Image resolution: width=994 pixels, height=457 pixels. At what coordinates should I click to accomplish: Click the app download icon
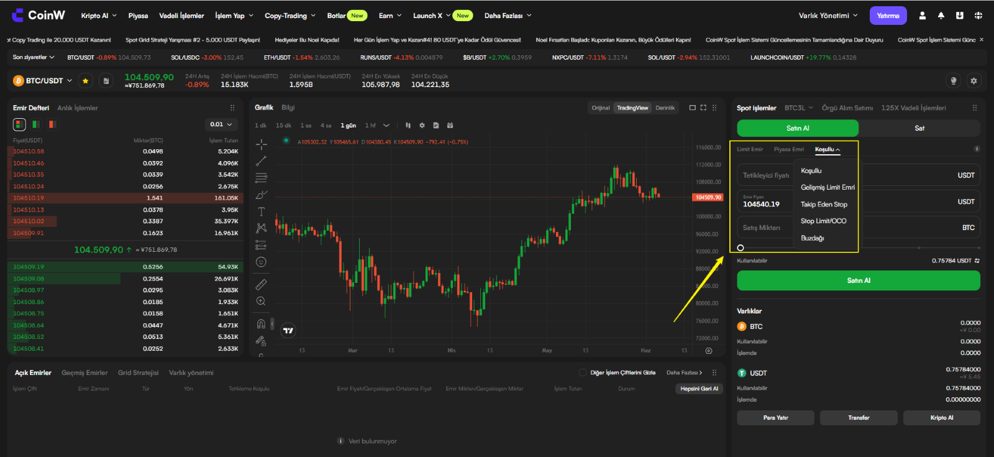tap(960, 16)
